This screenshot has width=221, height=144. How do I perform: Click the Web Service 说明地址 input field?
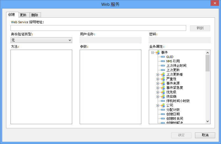point(98,28)
